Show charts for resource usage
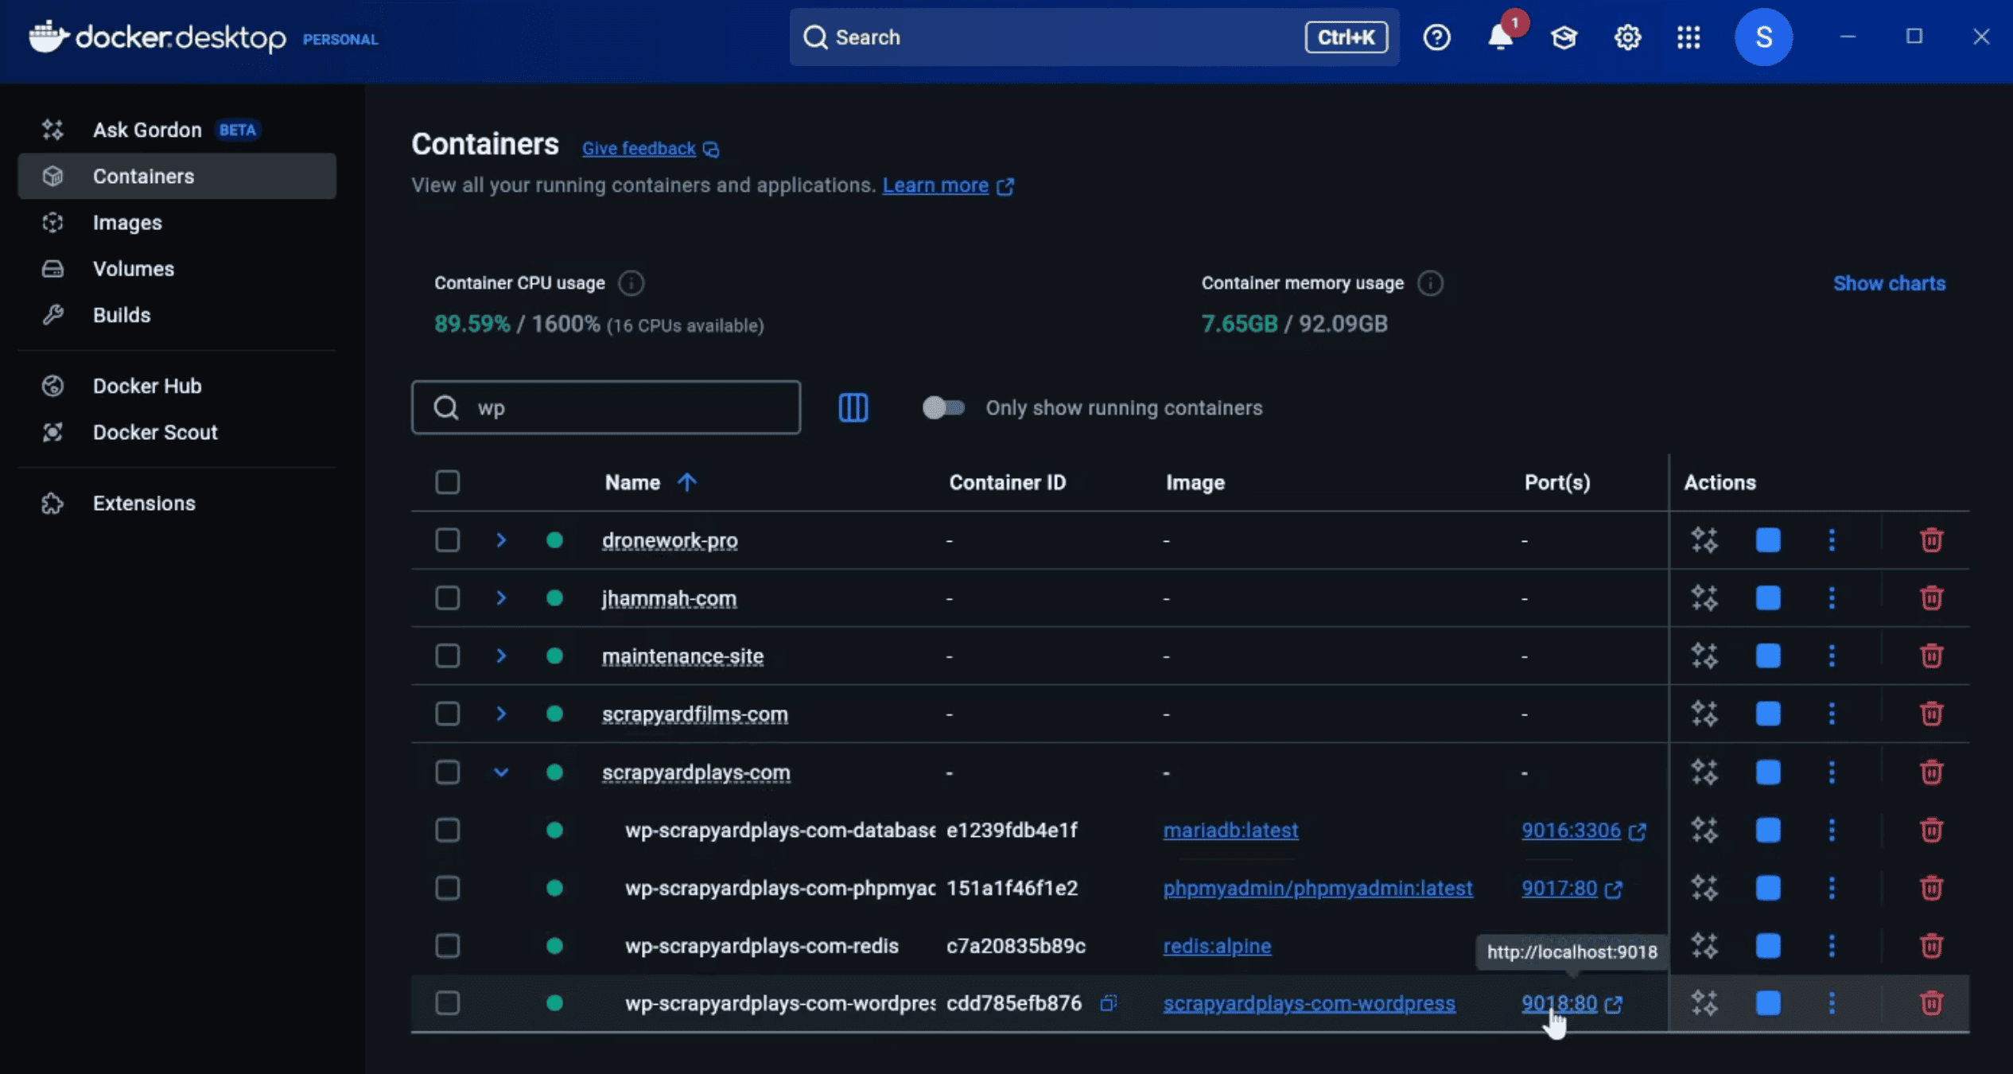 click(1889, 282)
